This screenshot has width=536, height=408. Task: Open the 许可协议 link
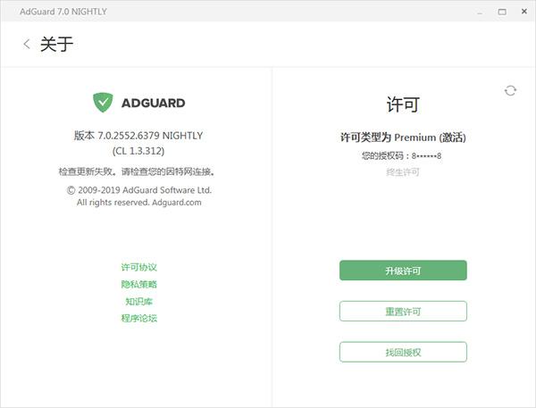pyautogui.click(x=138, y=267)
